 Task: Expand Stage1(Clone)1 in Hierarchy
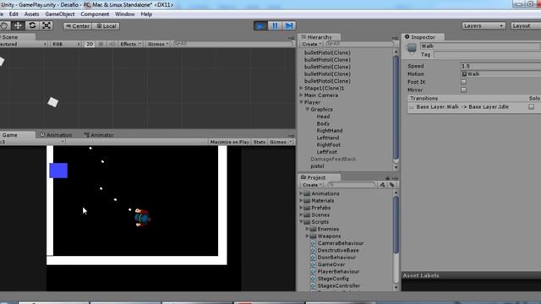point(301,88)
